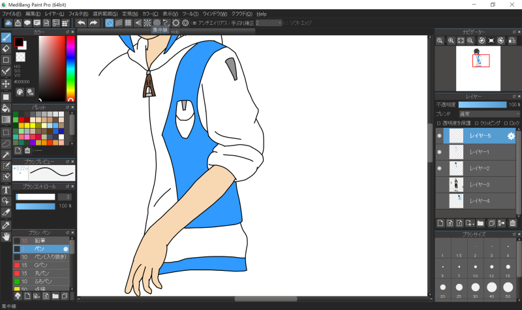522x310 pixels.
Task: Click the Redo arrow in top toolbar
Action: pyautogui.click(x=93, y=23)
